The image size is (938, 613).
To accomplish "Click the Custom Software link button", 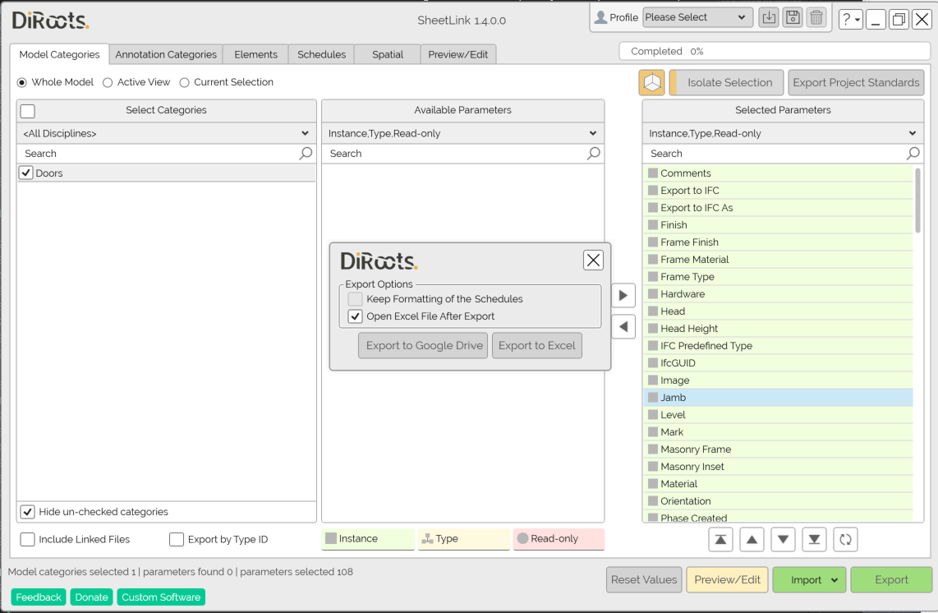I will pos(161,597).
